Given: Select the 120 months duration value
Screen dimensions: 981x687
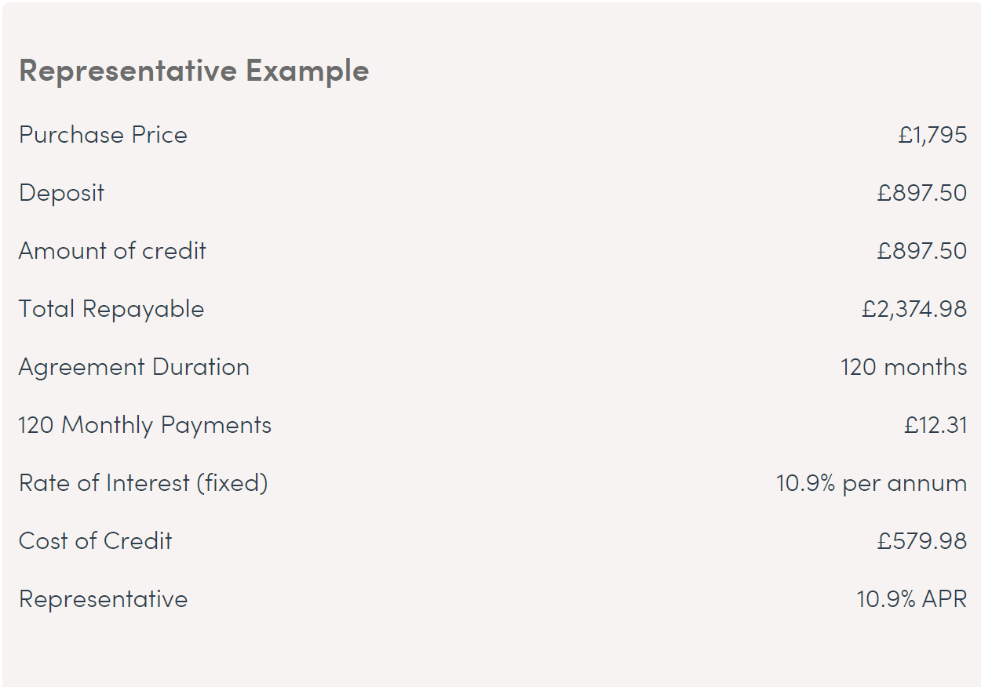Looking at the screenshot, I should [903, 367].
